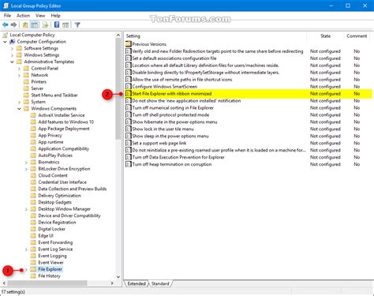Click policy icon for Set a support web page link
Screen dimensions: 374x296
(128, 143)
